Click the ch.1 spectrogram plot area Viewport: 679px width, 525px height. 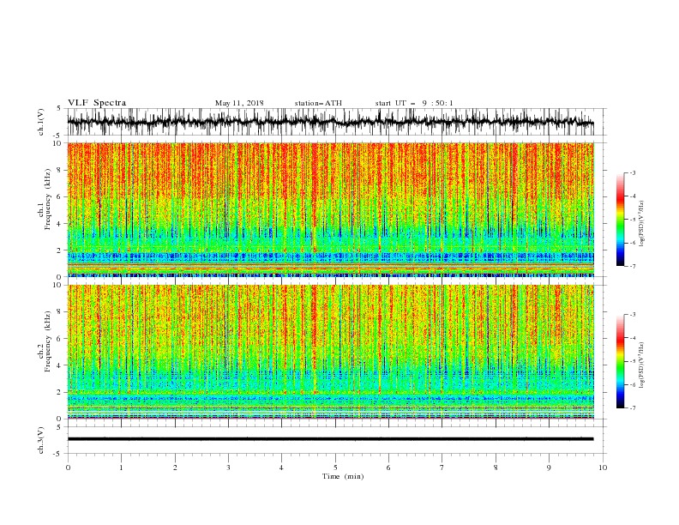click(x=330, y=209)
